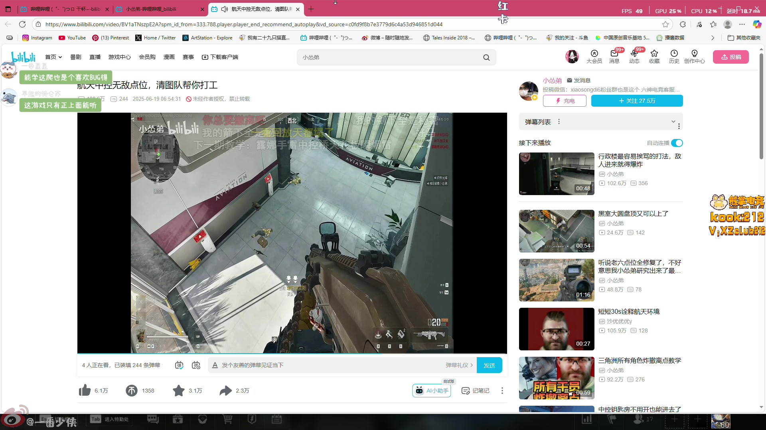
Task: Open the 弹幕列表 three-dot options
Action: point(559,121)
